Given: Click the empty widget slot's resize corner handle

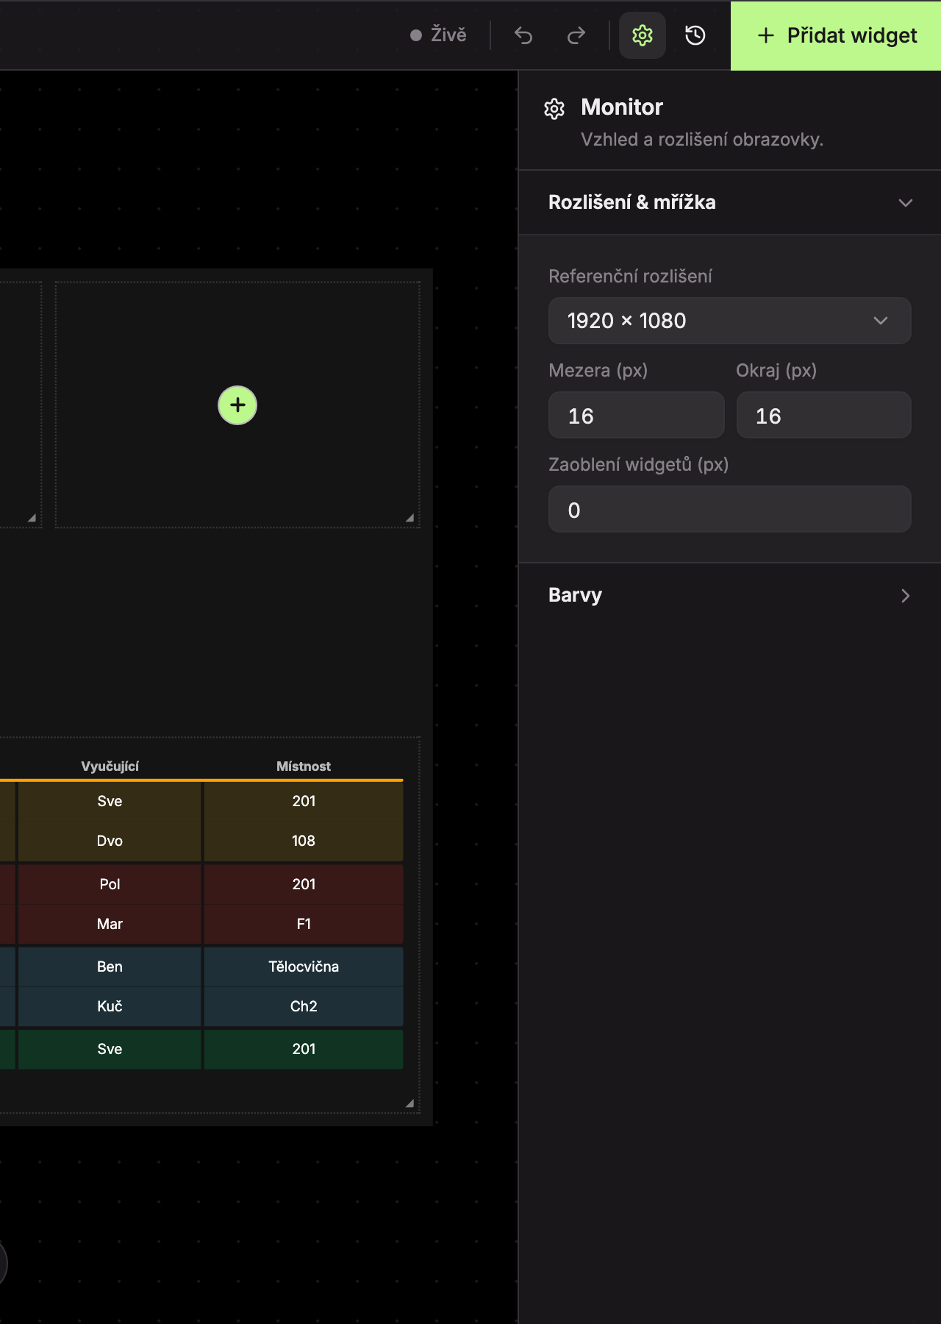Looking at the screenshot, I should tap(410, 518).
